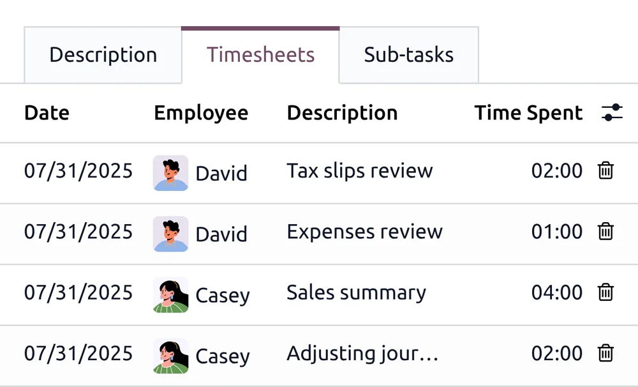Edit the 01:00 time spent value
This screenshot has width=638, height=387.
point(556,231)
